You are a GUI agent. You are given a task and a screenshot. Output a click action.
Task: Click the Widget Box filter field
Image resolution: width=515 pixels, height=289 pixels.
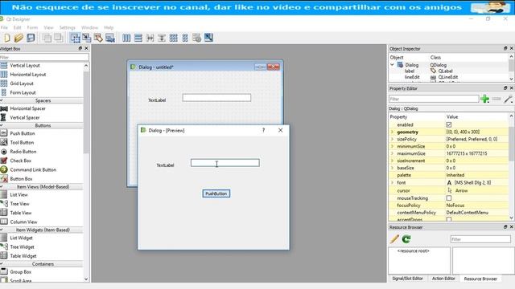coord(44,57)
